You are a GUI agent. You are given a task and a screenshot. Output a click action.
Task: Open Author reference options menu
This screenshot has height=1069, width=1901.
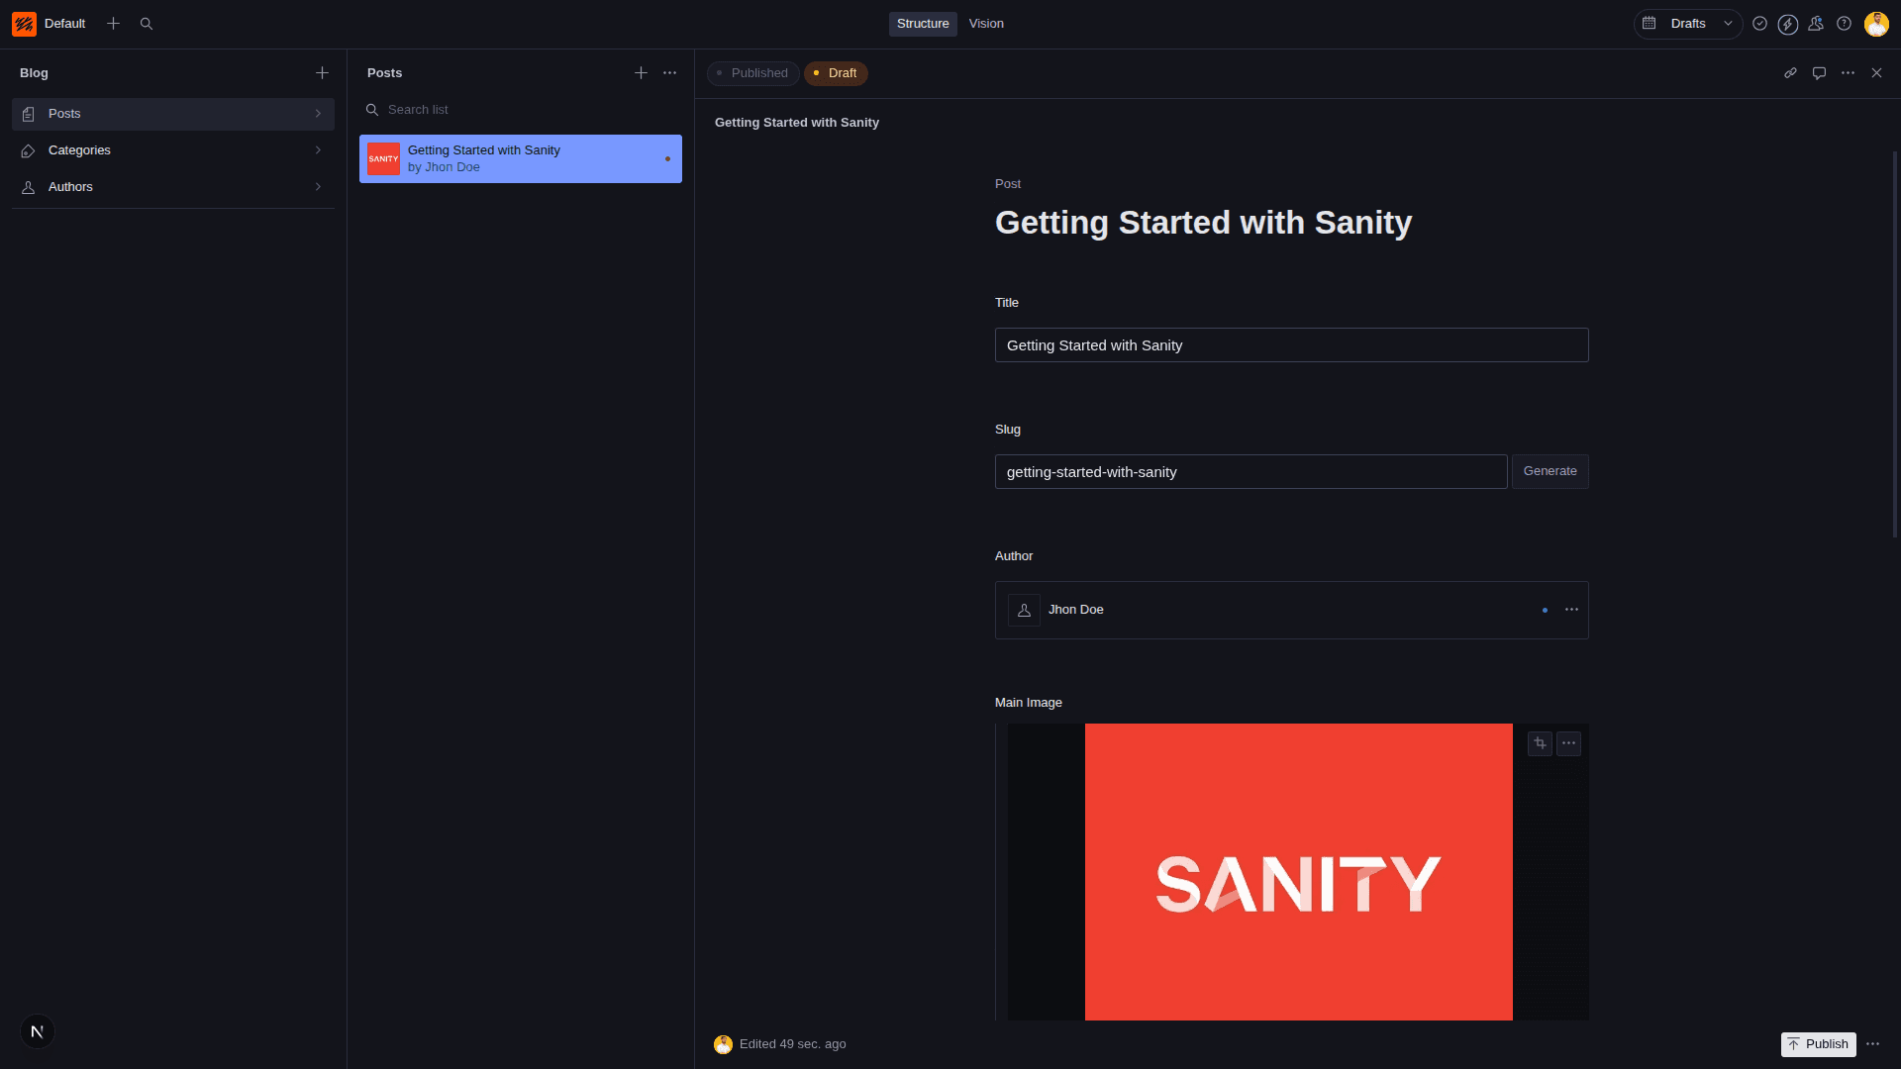click(1571, 610)
